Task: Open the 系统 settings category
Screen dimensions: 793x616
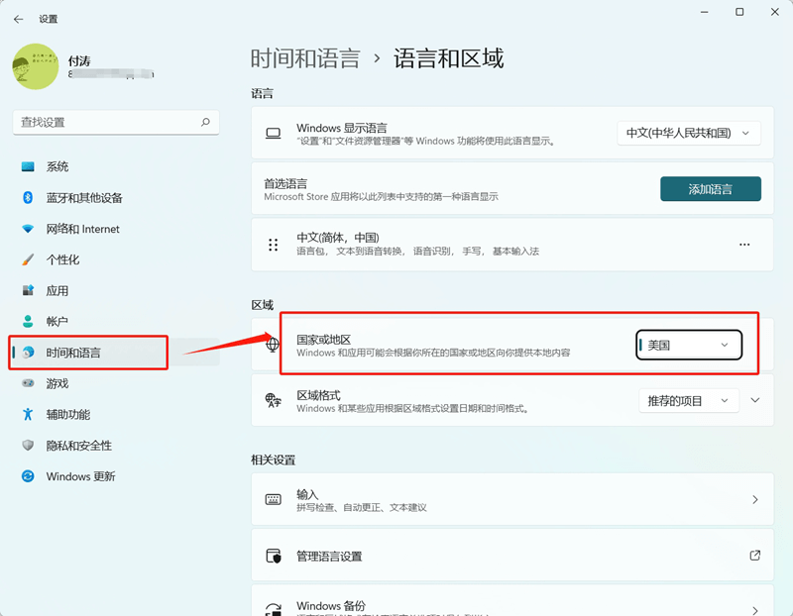Action: pyautogui.click(x=116, y=166)
